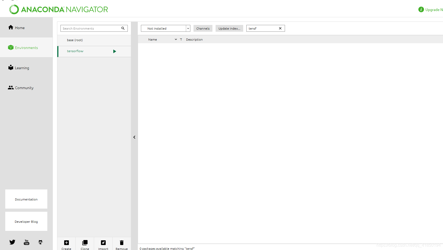Click the tensorflow environment play arrow

(115, 51)
